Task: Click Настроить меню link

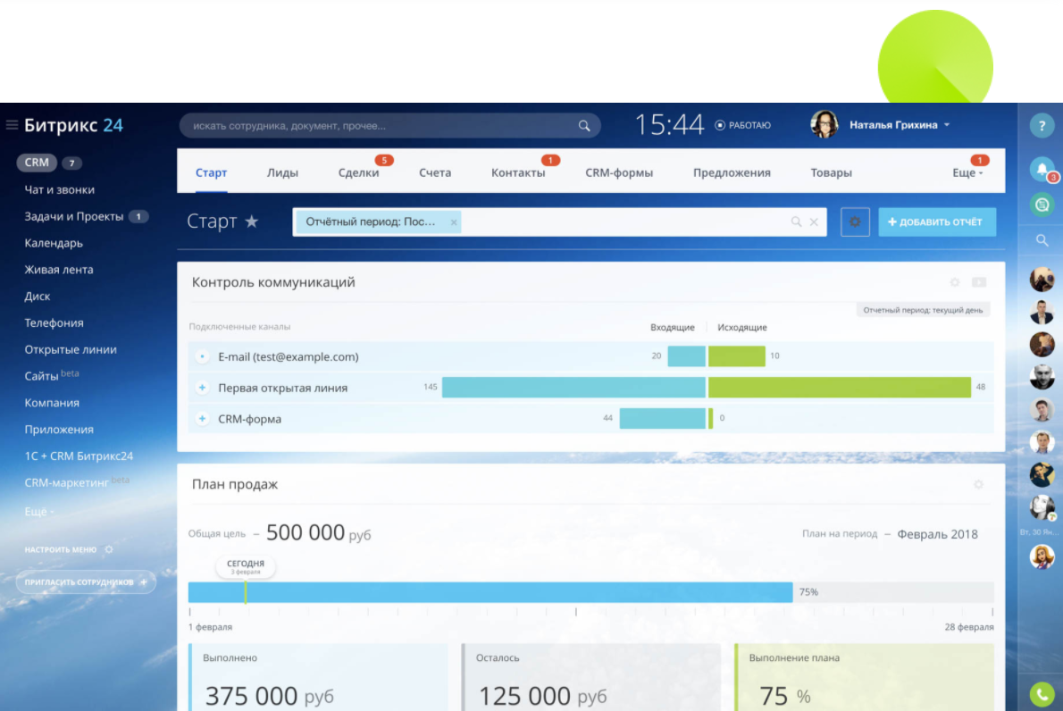Action: coord(61,549)
